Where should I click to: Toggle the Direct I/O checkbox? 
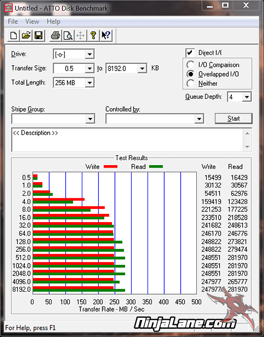pyautogui.click(x=190, y=53)
